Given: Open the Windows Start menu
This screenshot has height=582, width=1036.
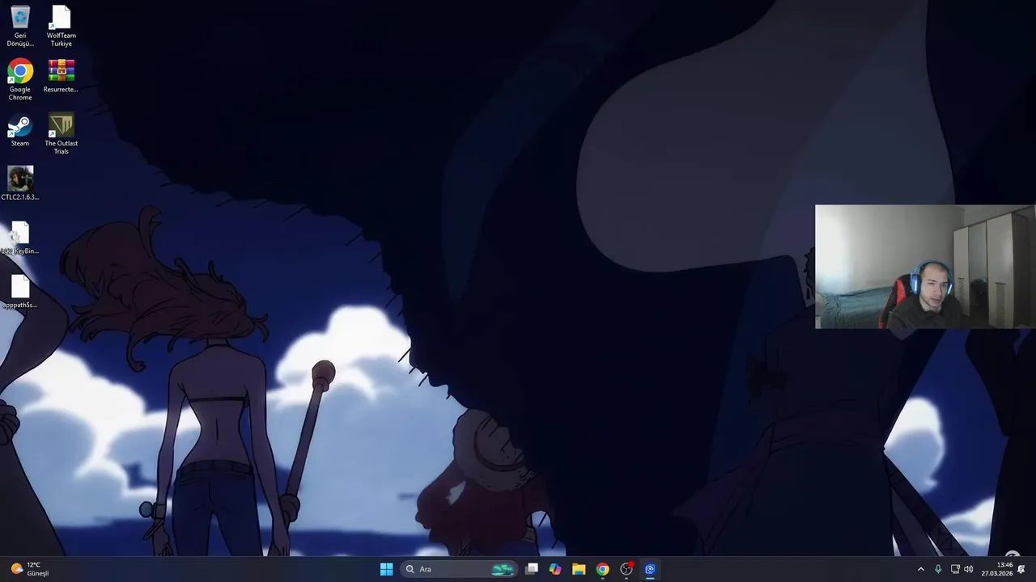Looking at the screenshot, I should [x=386, y=569].
